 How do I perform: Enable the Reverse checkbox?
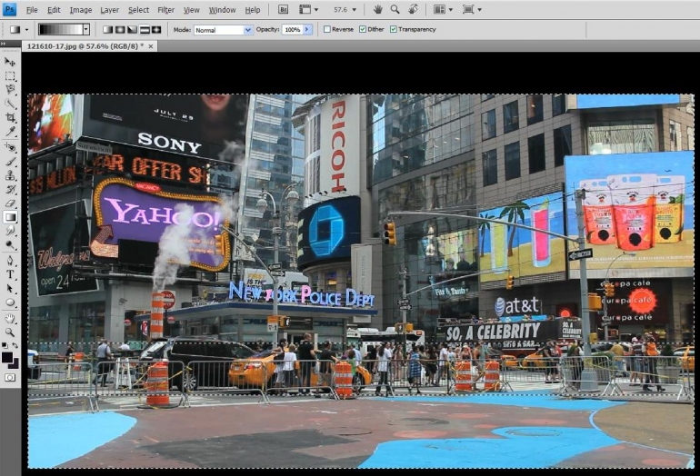click(326, 29)
